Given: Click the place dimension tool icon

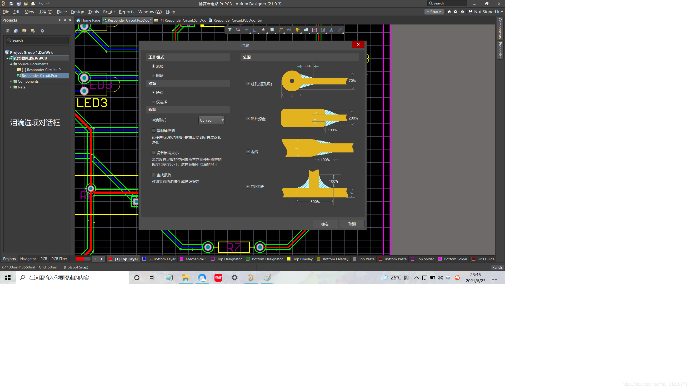Looking at the screenshot, I should (323, 30).
